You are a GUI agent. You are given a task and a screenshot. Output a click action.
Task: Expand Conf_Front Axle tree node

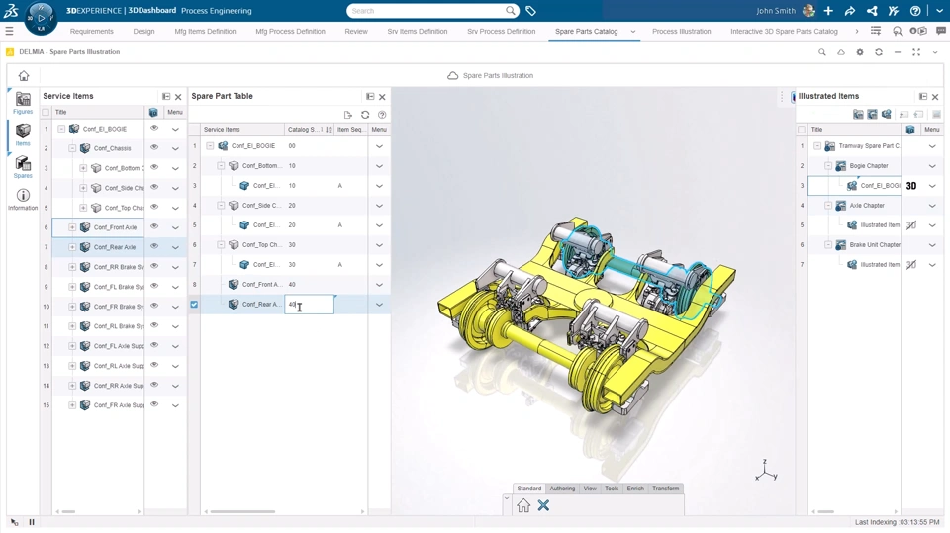point(72,227)
